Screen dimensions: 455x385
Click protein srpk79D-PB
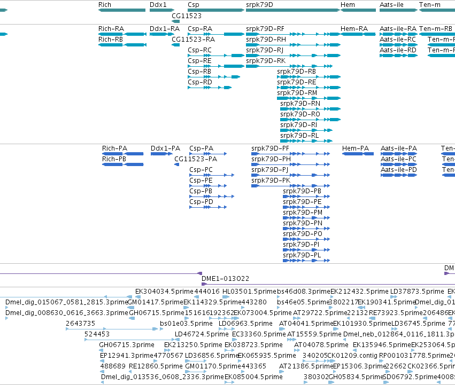point(306,197)
